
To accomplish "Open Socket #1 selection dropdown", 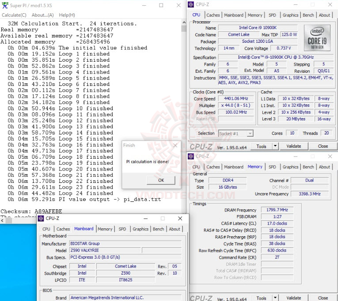I will click(250, 134).
